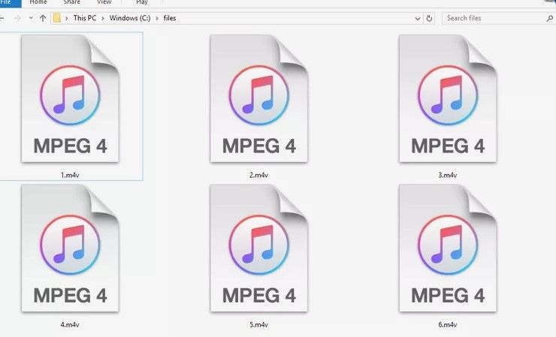This screenshot has width=556, height=337.
Task: Select the 1.m4v MPEG 4 file icon
Action: (x=70, y=98)
